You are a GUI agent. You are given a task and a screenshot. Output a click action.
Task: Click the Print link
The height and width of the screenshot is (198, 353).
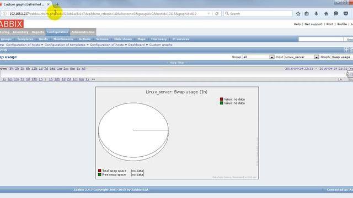click(330, 24)
